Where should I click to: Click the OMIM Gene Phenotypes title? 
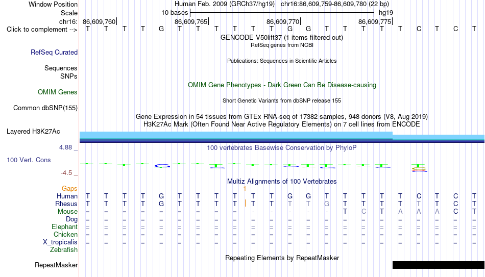[282, 85]
